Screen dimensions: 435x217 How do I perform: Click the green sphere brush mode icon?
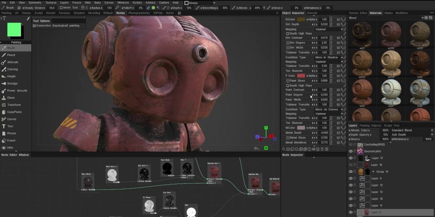tap(153, 8)
